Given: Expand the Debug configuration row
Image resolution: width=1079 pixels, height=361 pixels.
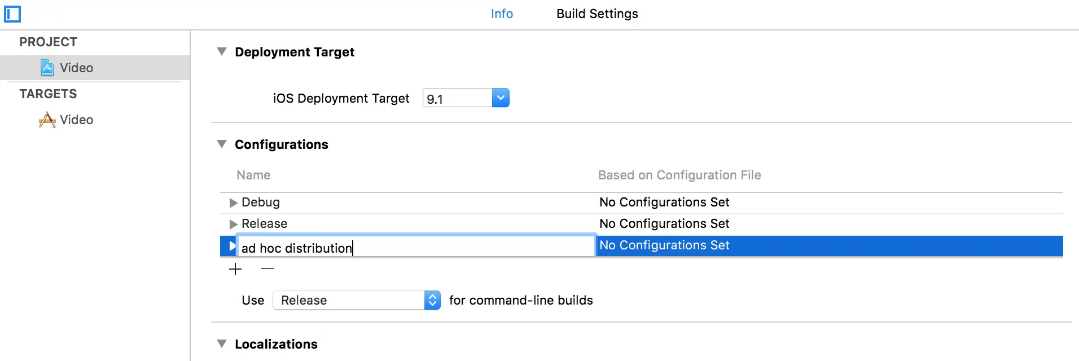Looking at the screenshot, I should coord(233,202).
